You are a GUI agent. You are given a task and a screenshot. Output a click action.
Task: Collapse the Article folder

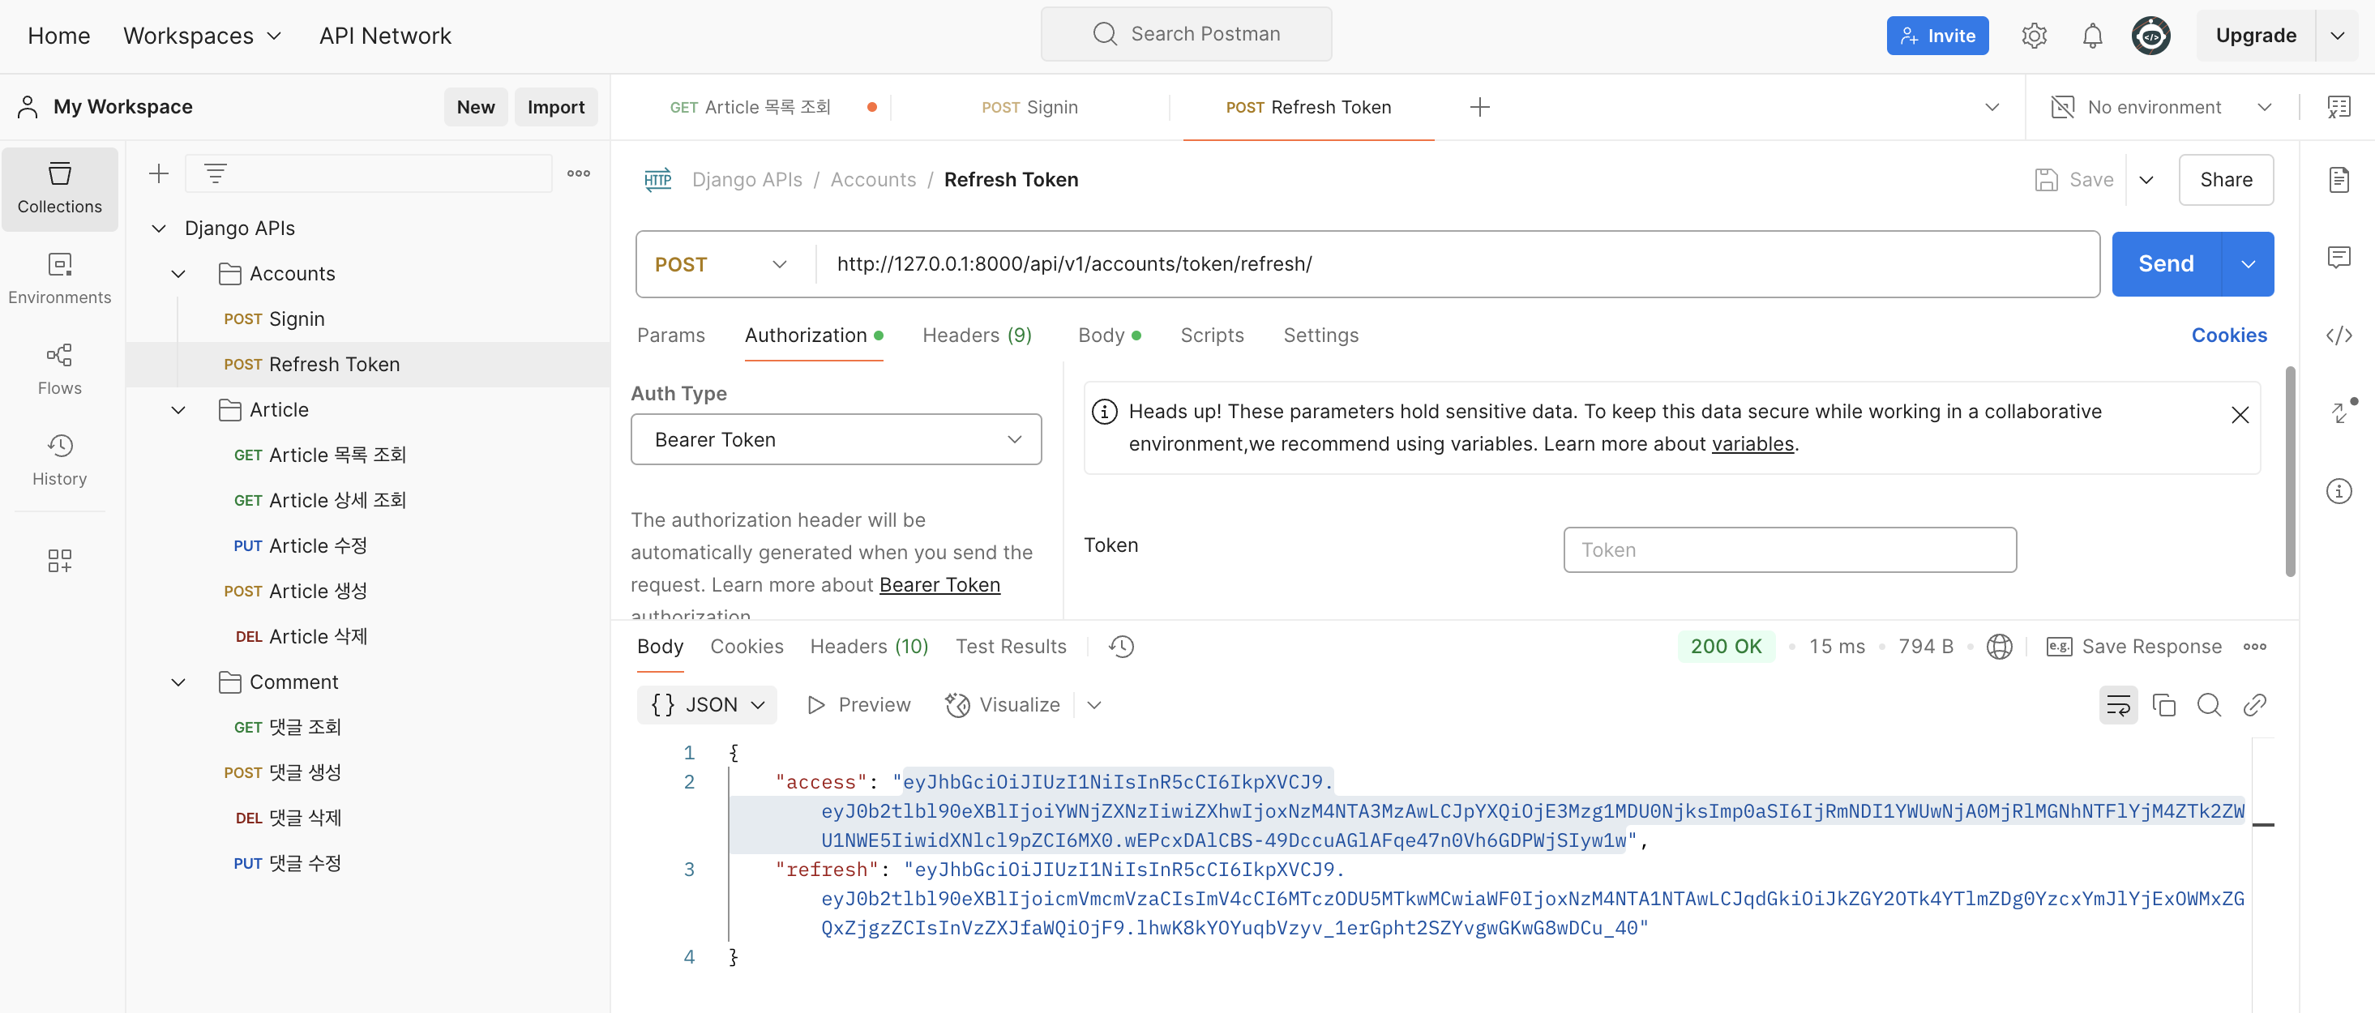(x=179, y=409)
